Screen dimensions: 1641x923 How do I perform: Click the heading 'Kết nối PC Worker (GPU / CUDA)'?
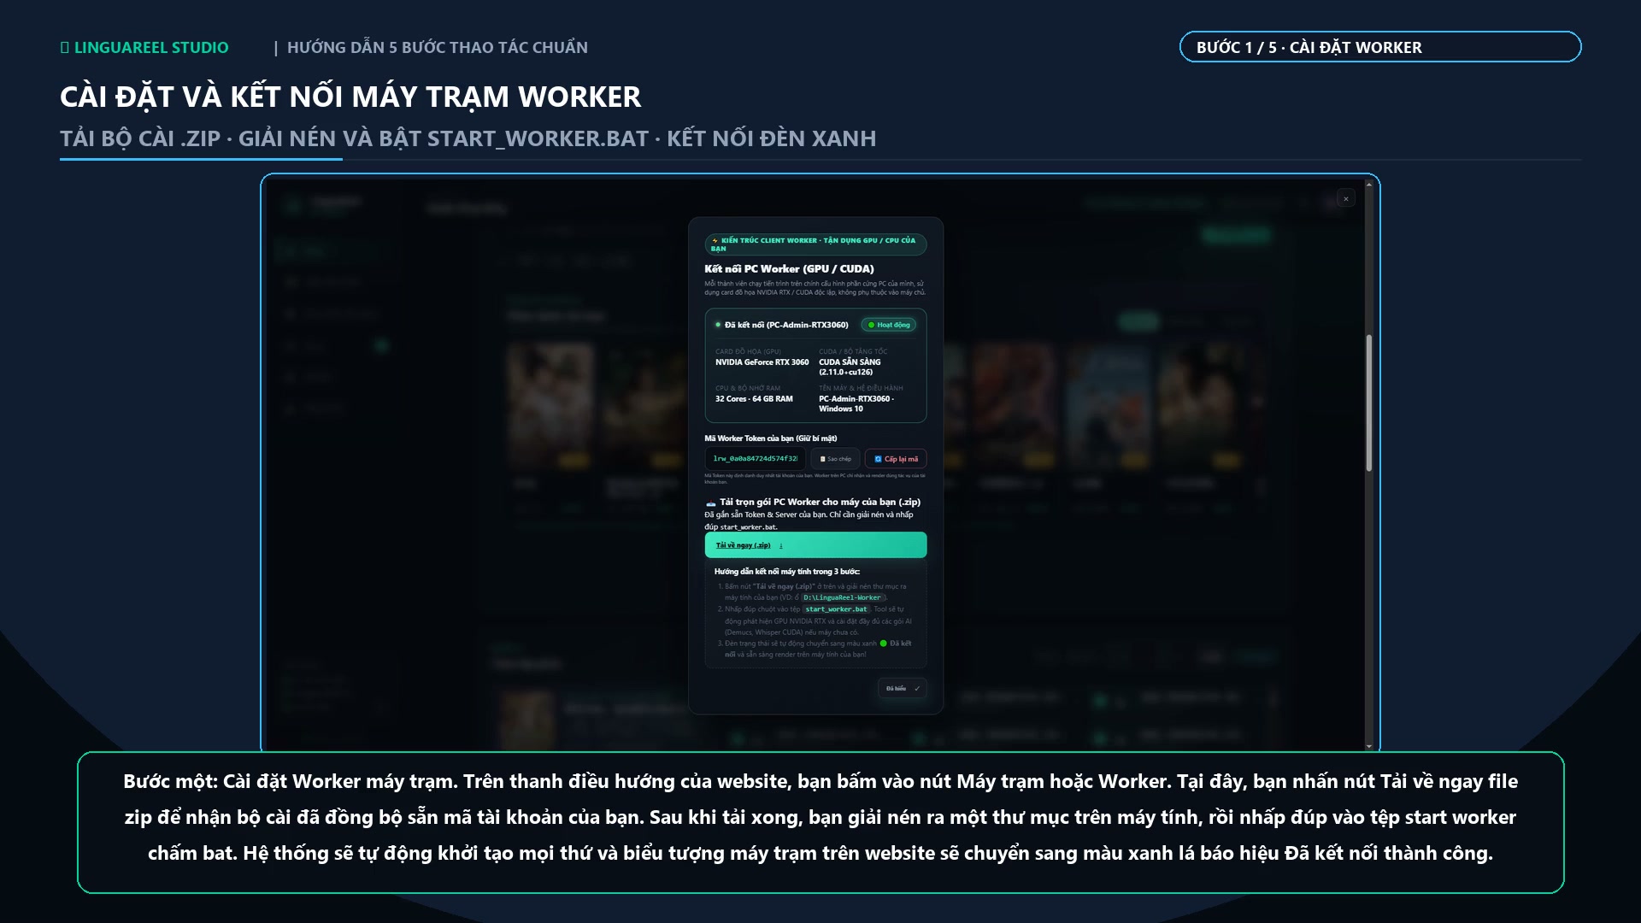pos(789,268)
